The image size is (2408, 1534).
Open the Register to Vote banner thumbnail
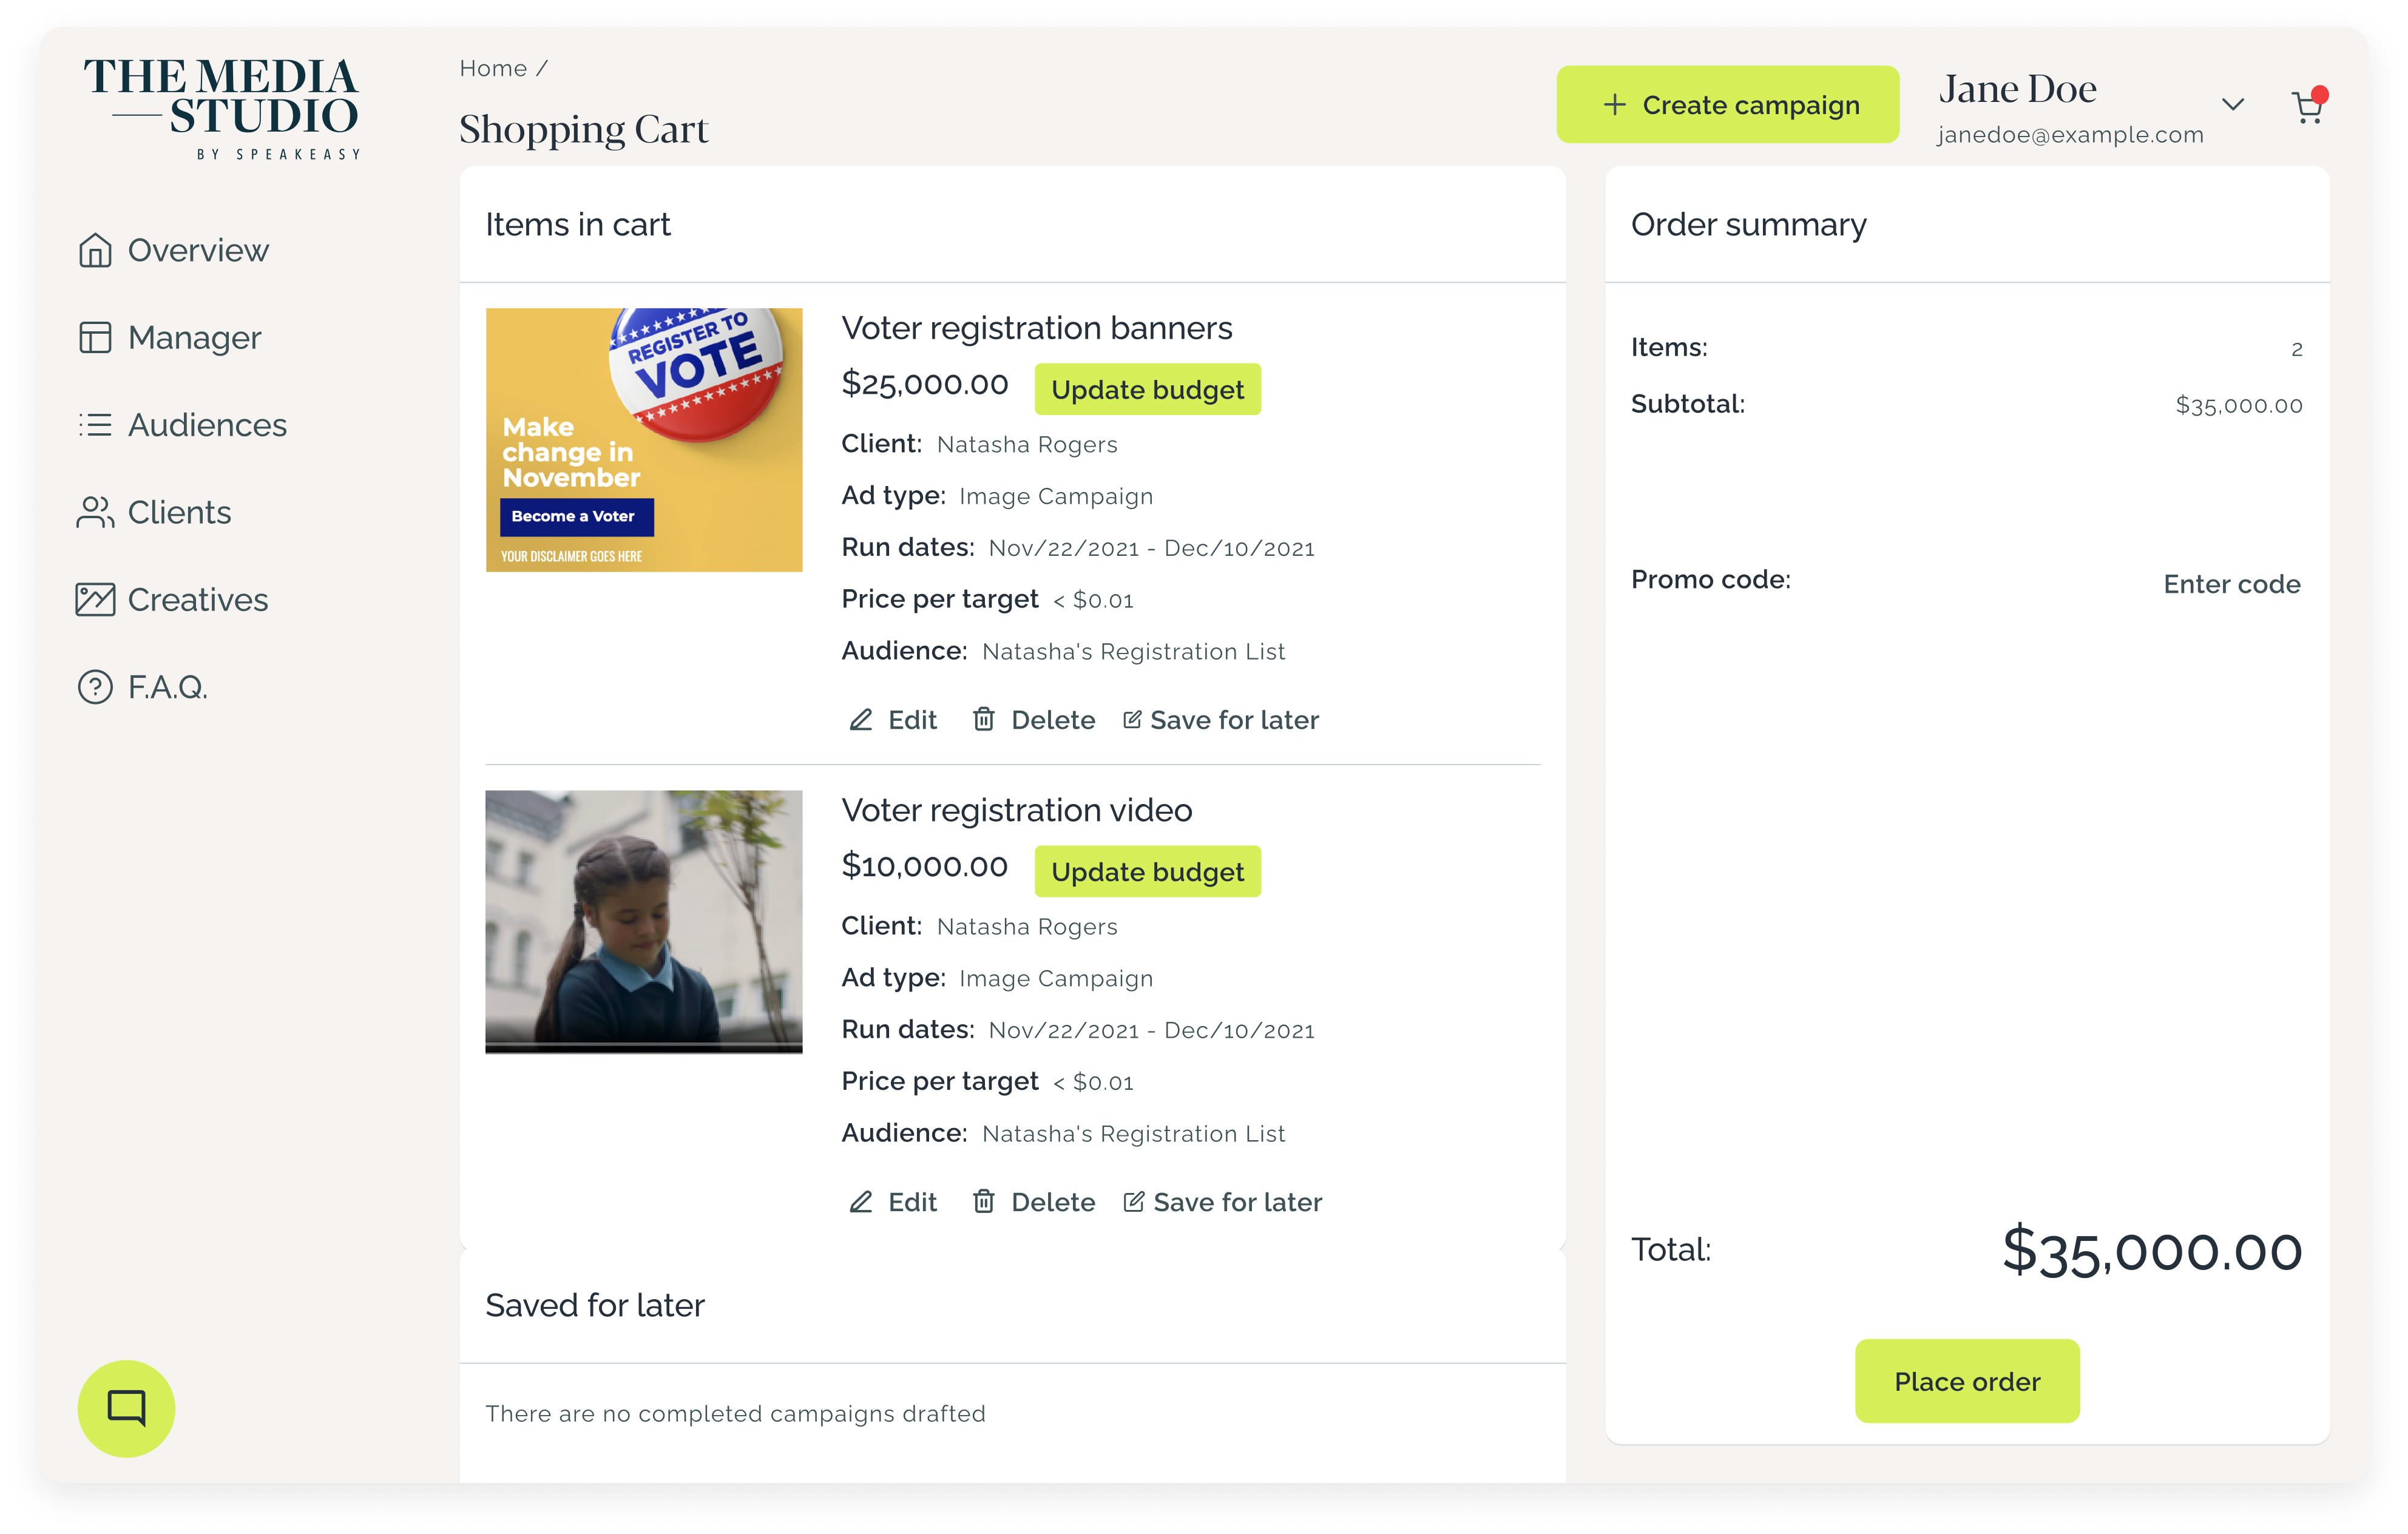[644, 440]
